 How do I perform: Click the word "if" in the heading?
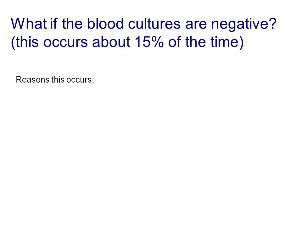[54, 24]
